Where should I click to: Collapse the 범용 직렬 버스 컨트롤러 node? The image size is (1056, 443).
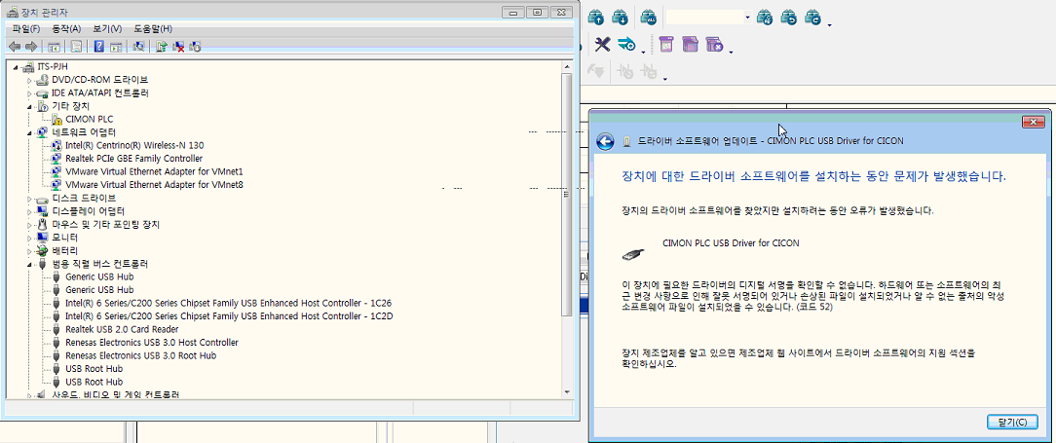[29, 264]
